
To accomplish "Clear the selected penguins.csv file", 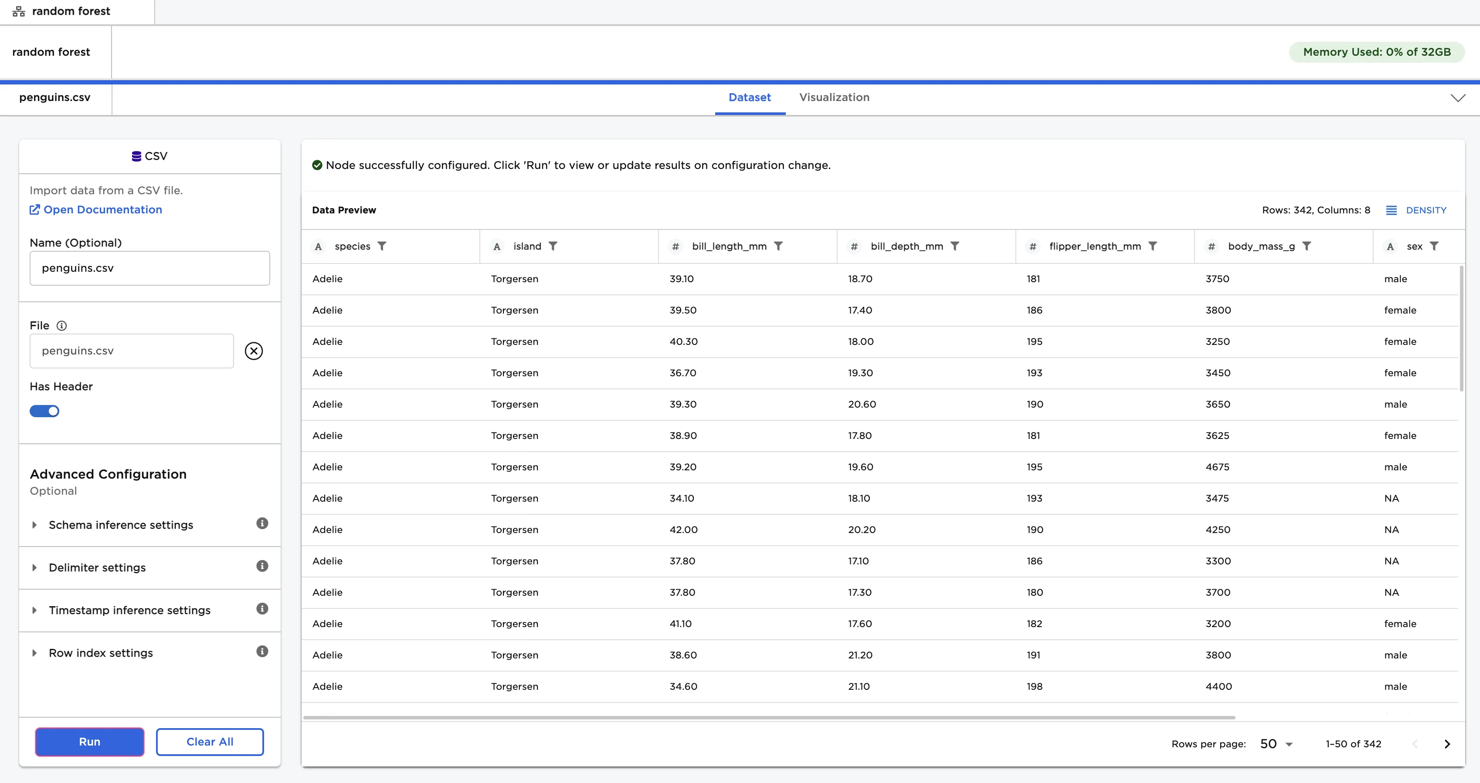I will [x=253, y=351].
